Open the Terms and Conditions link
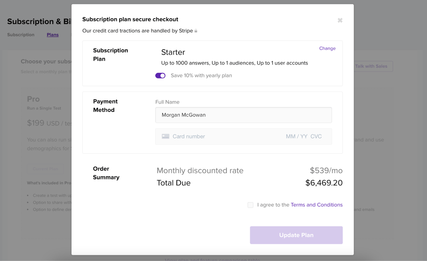Image resolution: width=427 pixels, height=261 pixels. [x=316, y=205]
